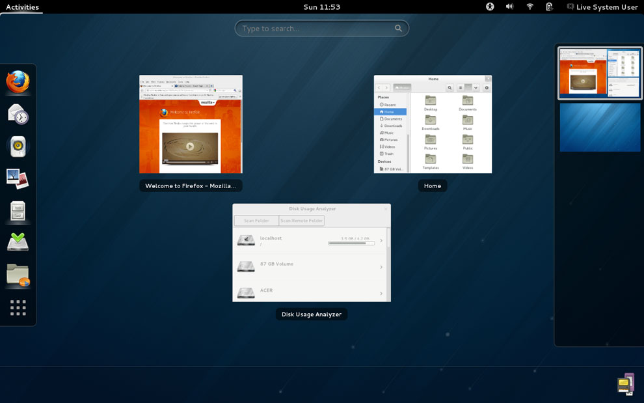Image resolution: width=644 pixels, height=403 pixels.
Task: Open view options dropdown in Home window toolbar
Action: coord(476,88)
